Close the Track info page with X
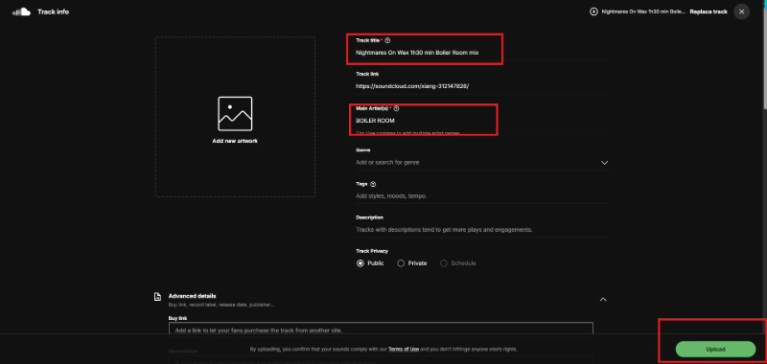This screenshot has width=767, height=364. [741, 11]
